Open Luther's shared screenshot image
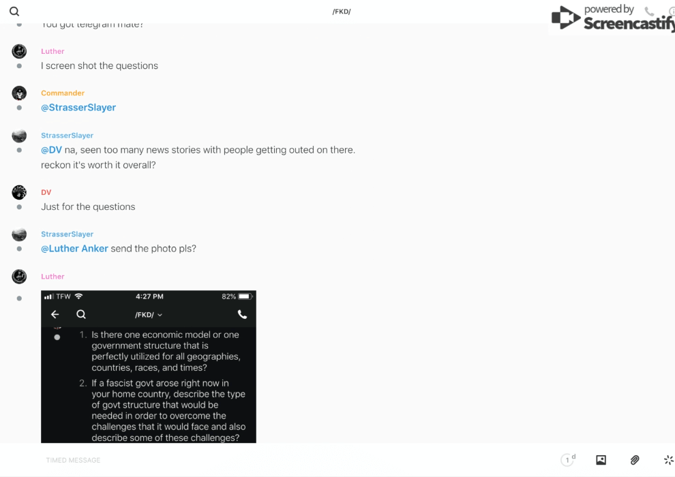The width and height of the screenshot is (675, 477). pos(149,367)
